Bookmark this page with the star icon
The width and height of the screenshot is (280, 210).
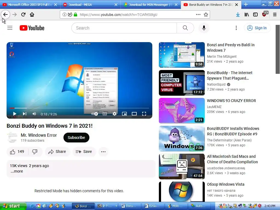coord(206,15)
